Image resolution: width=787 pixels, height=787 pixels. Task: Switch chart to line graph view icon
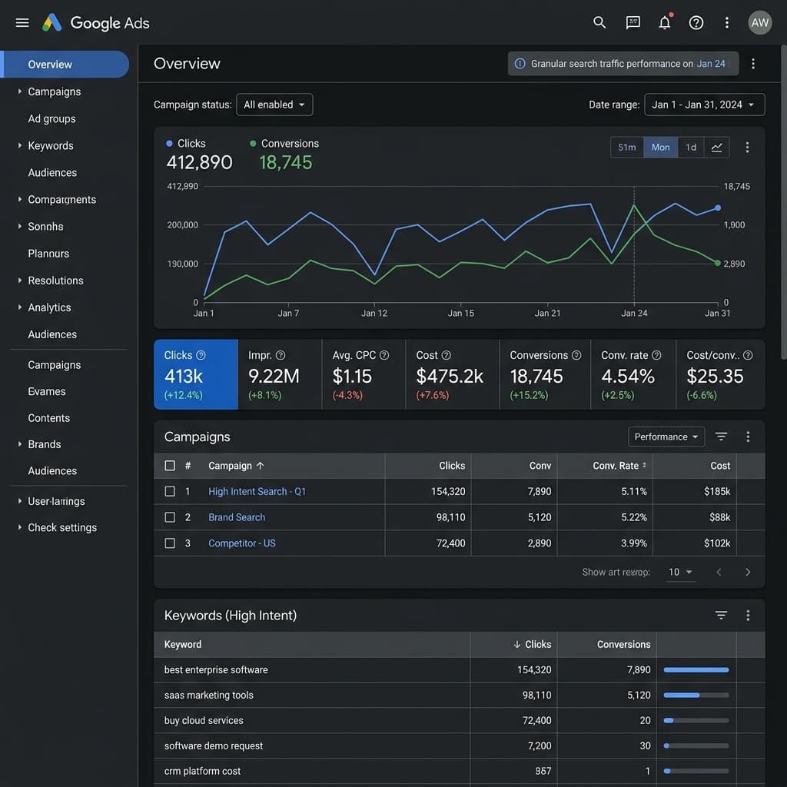point(716,148)
